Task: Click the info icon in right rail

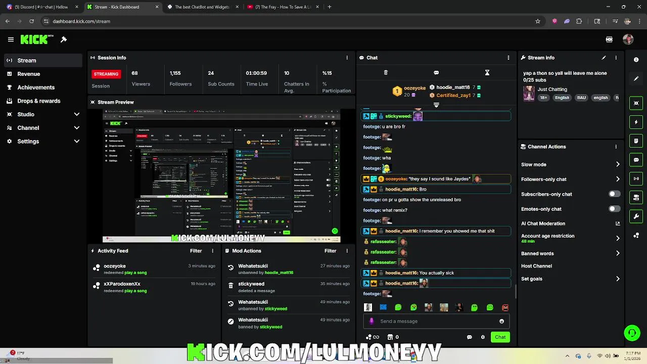Action: (636, 60)
